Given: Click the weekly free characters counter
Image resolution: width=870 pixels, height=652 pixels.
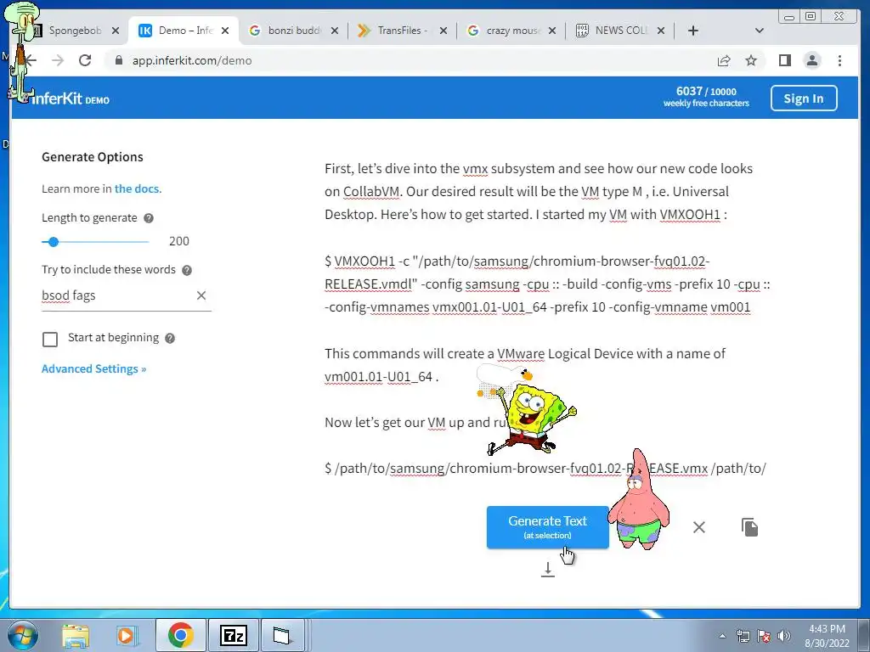Looking at the screenshot, I should click(706, 97).
